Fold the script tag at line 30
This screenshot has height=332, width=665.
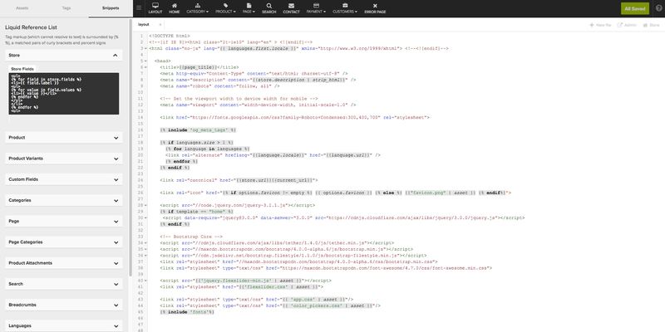pyautogui.click(x=146, y=218)
